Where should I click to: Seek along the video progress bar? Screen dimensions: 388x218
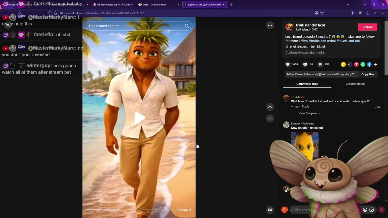(129, 210)
